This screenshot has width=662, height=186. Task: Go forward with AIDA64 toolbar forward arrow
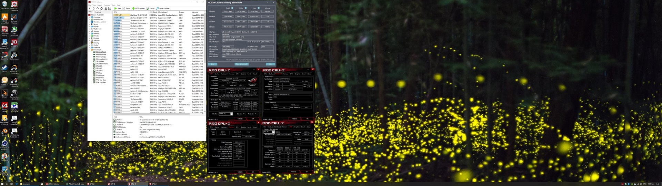pos(94,8)
